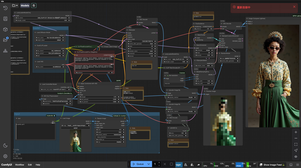301x168 pixels.
Task: Click the CPU usage monitor
Action: coord(208,165)
